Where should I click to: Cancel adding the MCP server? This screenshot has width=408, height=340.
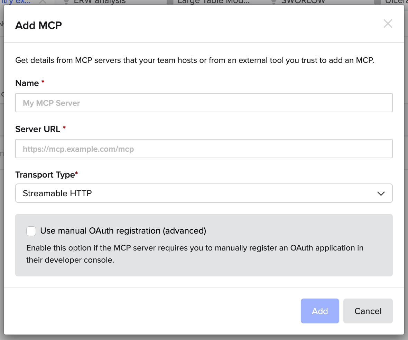pos(368,311)
